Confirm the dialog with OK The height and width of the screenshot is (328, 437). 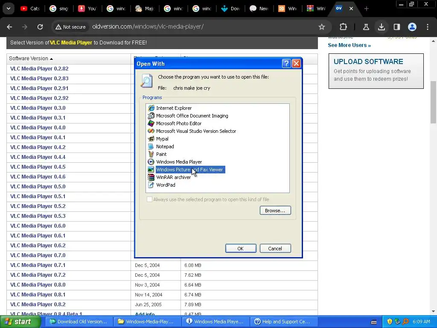[x=241, y=249]
